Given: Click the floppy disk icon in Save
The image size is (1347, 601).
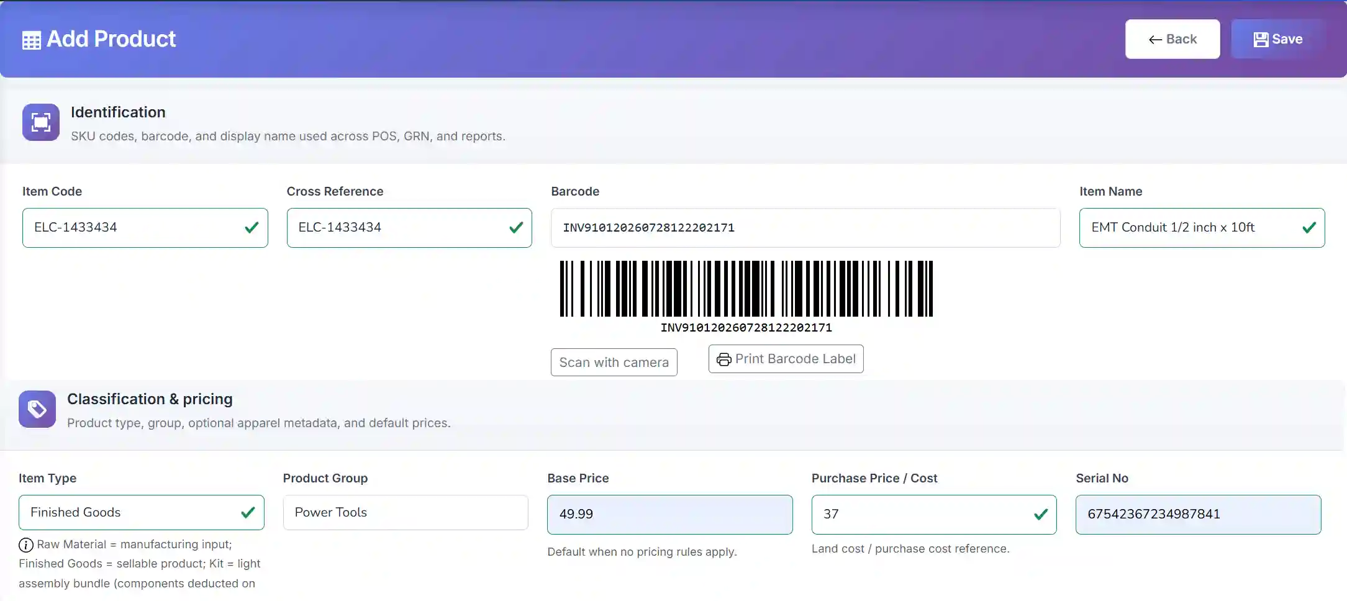Looking at the screenshot, I should [1261, 39].
